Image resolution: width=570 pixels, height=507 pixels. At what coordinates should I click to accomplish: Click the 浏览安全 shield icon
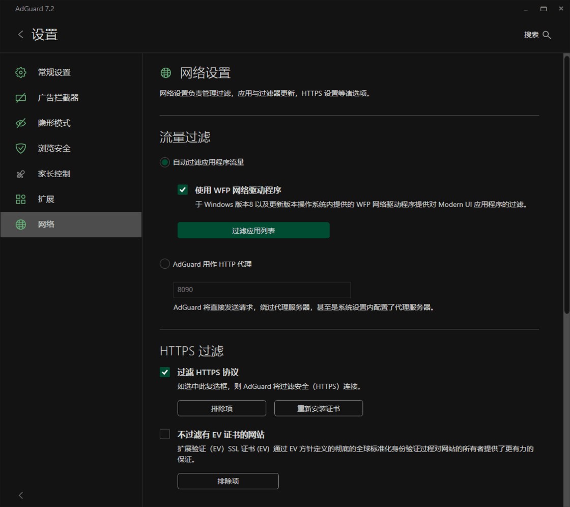20,148
